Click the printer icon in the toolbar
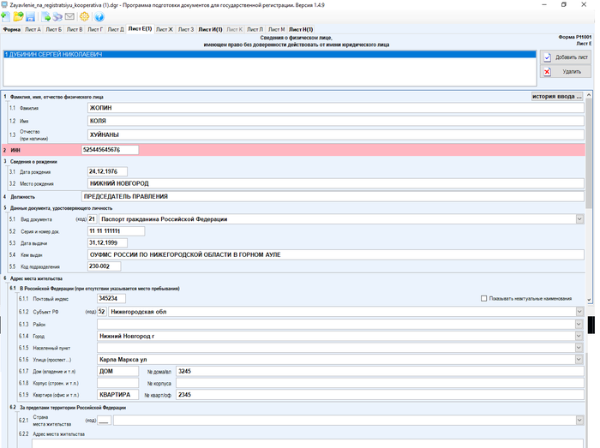 click(57, 16)
